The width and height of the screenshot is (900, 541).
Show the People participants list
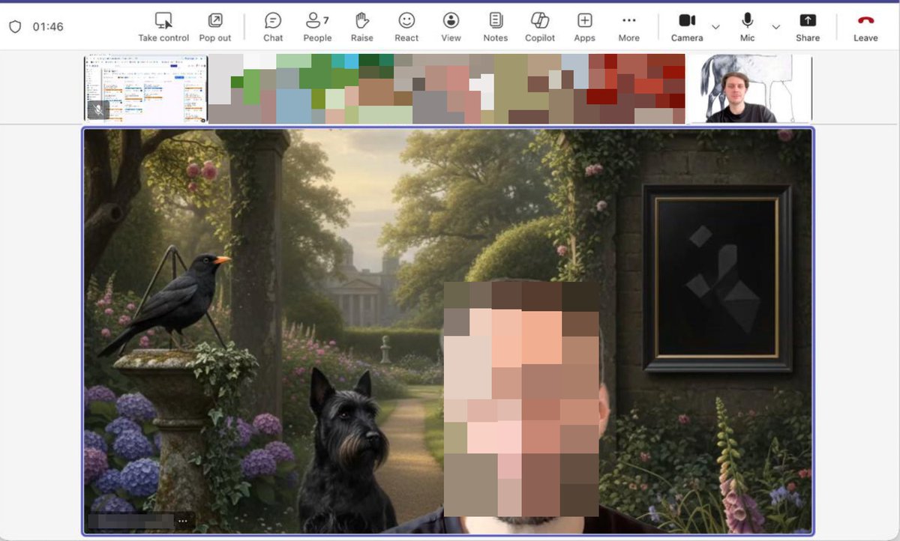(317, 27)
